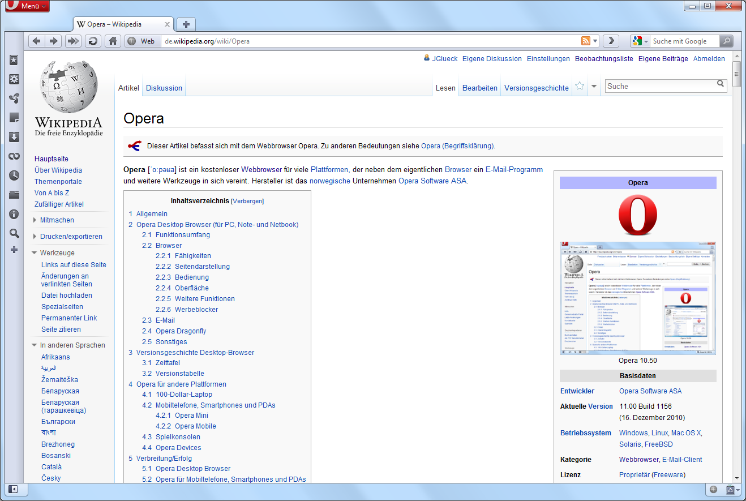The width and height of the screenshot is (746, 501).
Task: Open the Opera Menü button
Action: coord(27,6)
